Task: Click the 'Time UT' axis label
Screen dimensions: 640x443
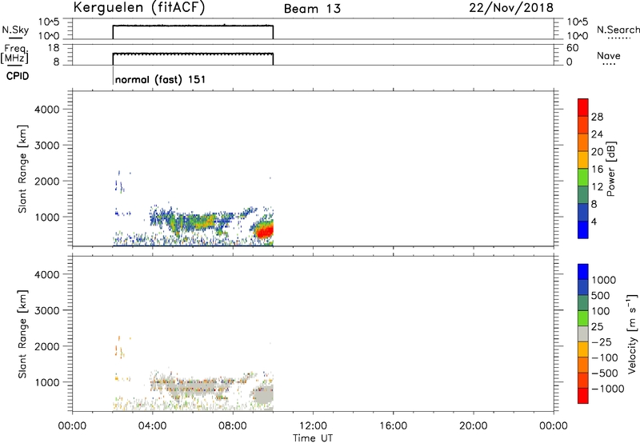Action: coord(313,438)
